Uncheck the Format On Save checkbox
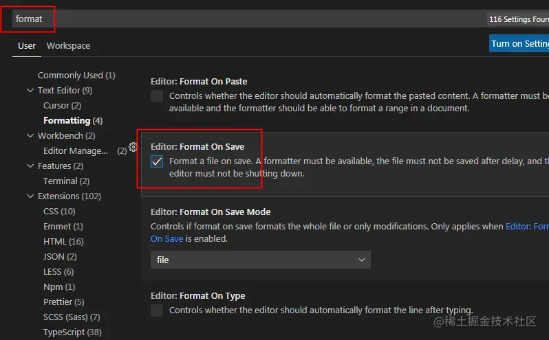 [157, 161]
